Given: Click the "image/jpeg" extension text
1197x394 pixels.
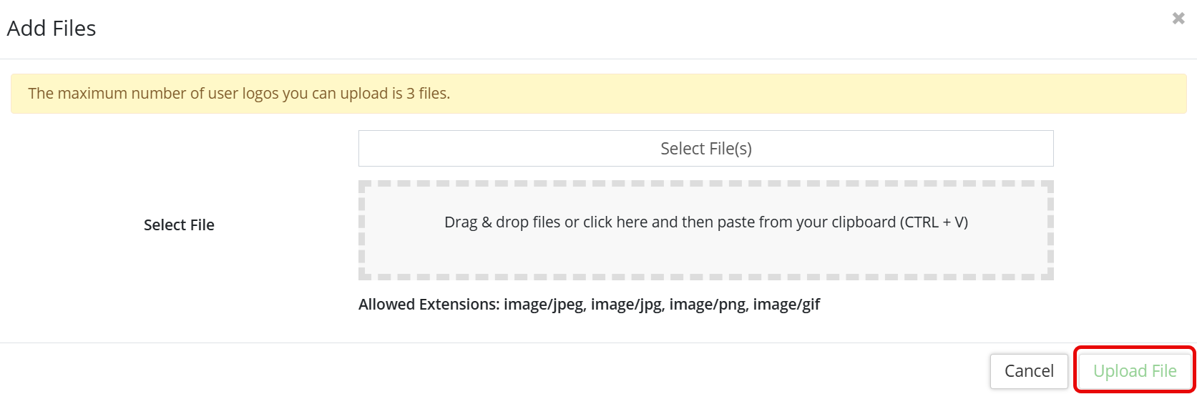Looking at the screenshot, I should click(x=543, y=305).
